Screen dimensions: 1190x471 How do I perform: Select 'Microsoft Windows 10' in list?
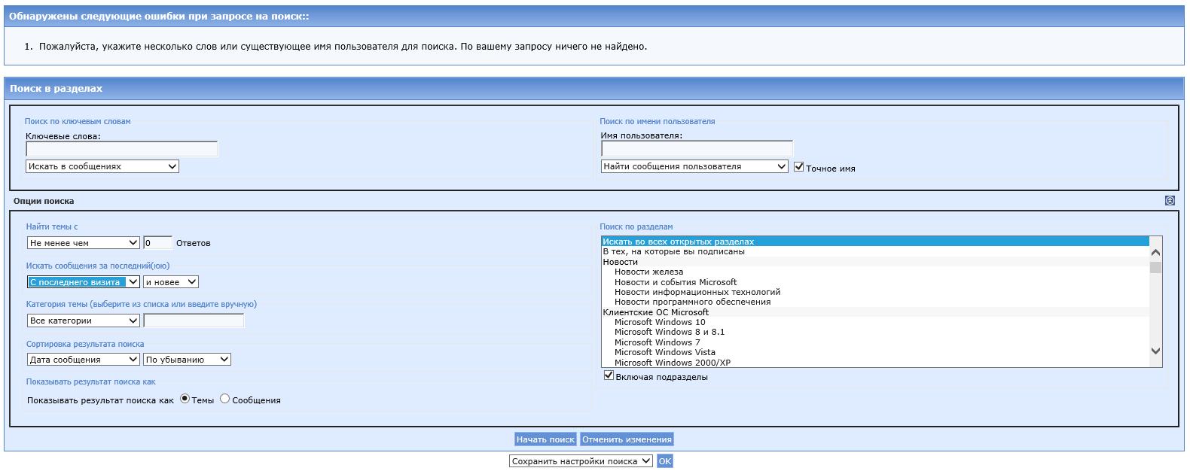coord(875,322)
